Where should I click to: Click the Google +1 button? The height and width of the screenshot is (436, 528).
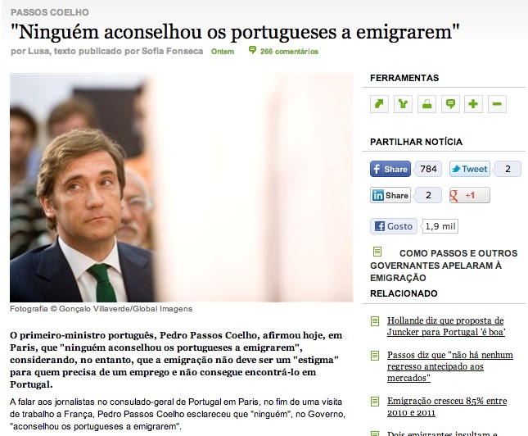(470, 195)
